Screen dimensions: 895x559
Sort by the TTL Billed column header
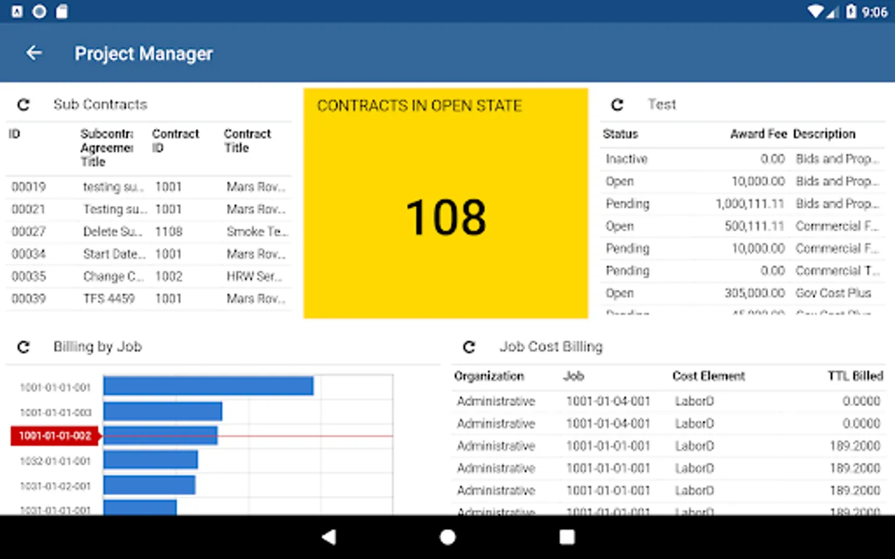pyautogui.click(x=855, y=376)
